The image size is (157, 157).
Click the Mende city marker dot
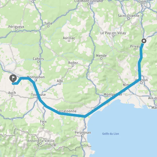point(101,58)
